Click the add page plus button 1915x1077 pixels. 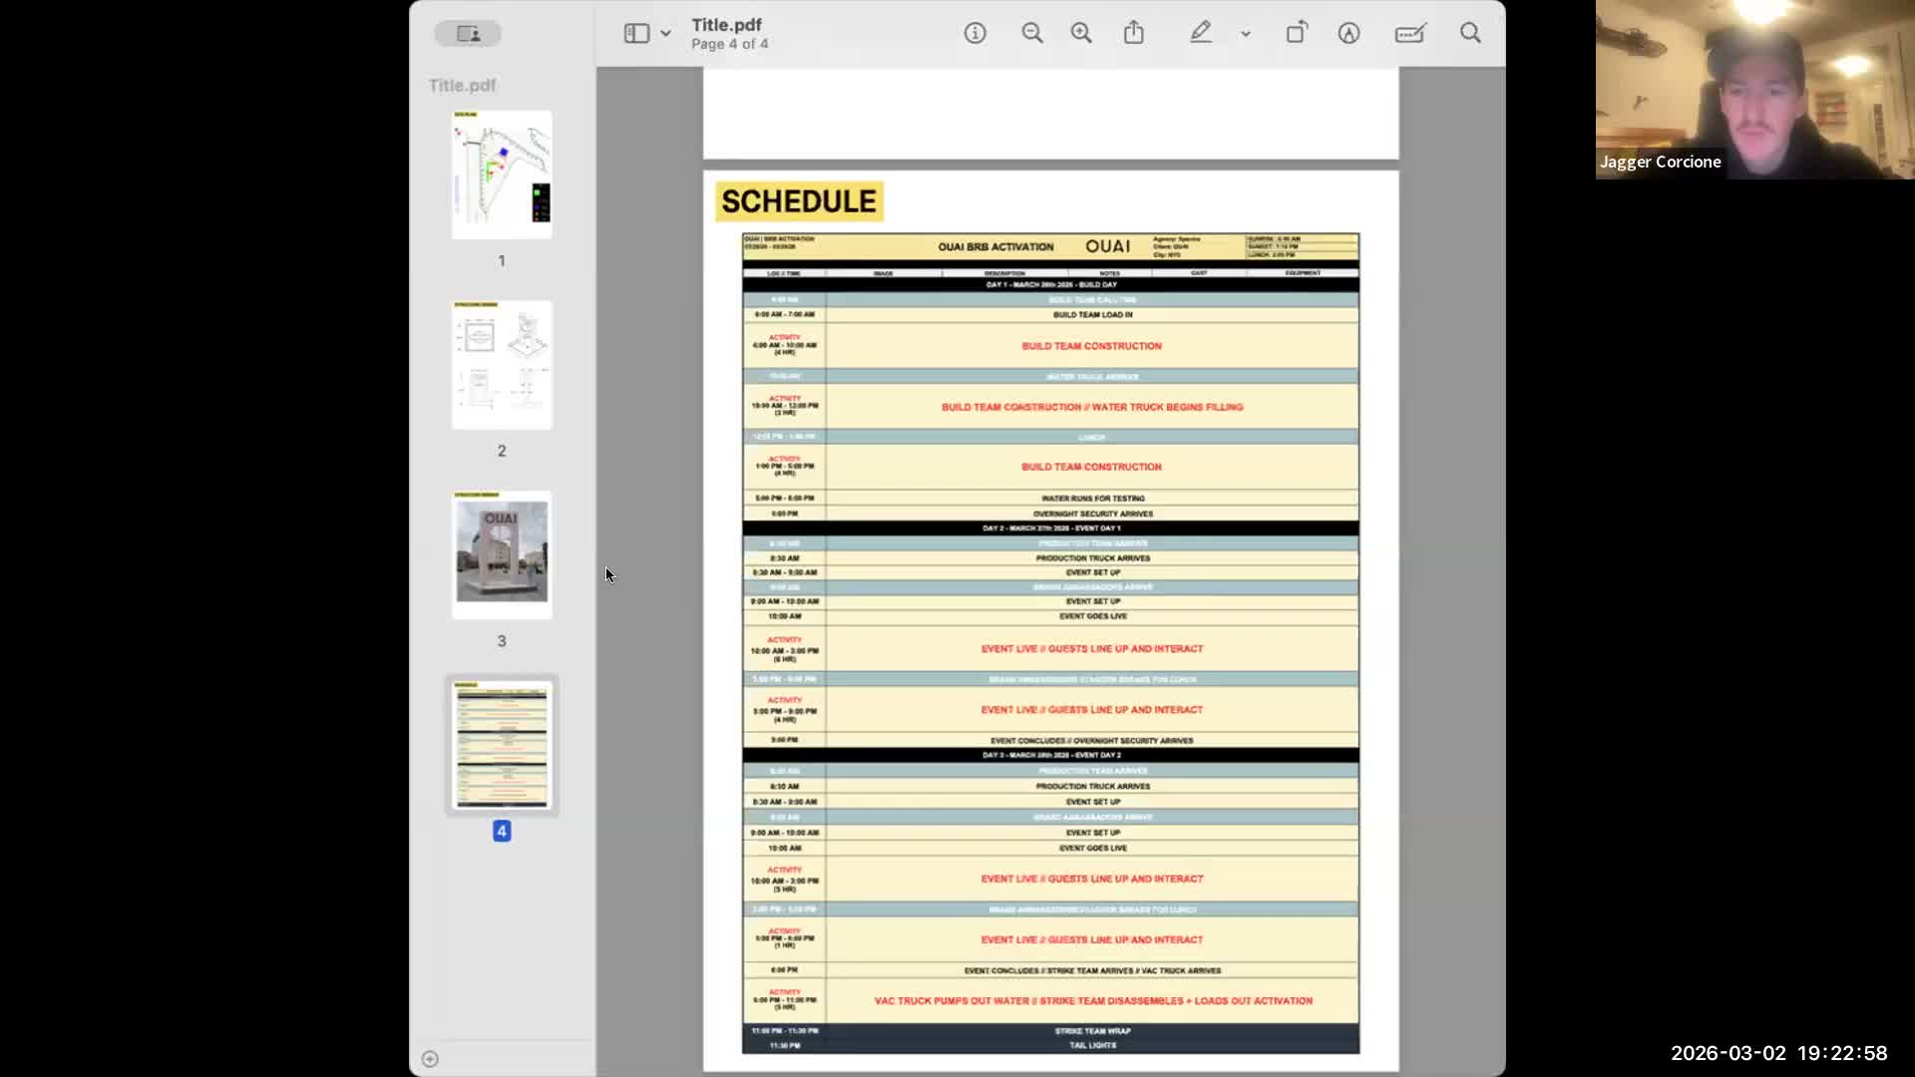pos(430,1059)
